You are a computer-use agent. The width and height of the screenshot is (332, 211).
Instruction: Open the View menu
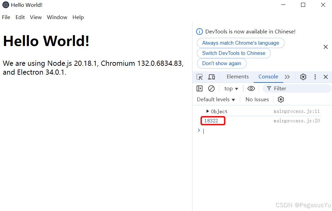point(36,17)
